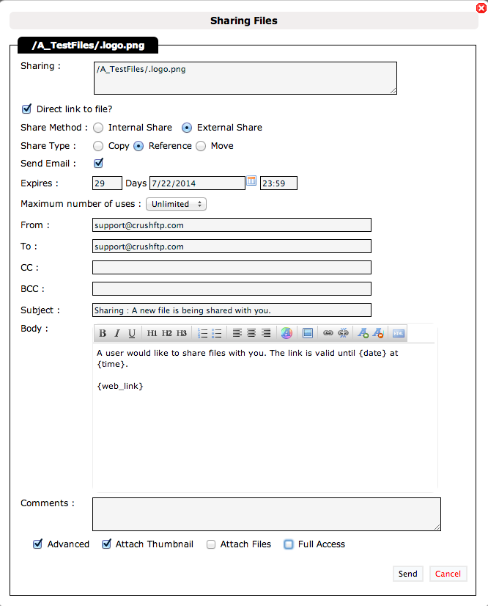This screenshot has height=606, width=488.
Task: Align body text left
Action: tap(237, 333)
